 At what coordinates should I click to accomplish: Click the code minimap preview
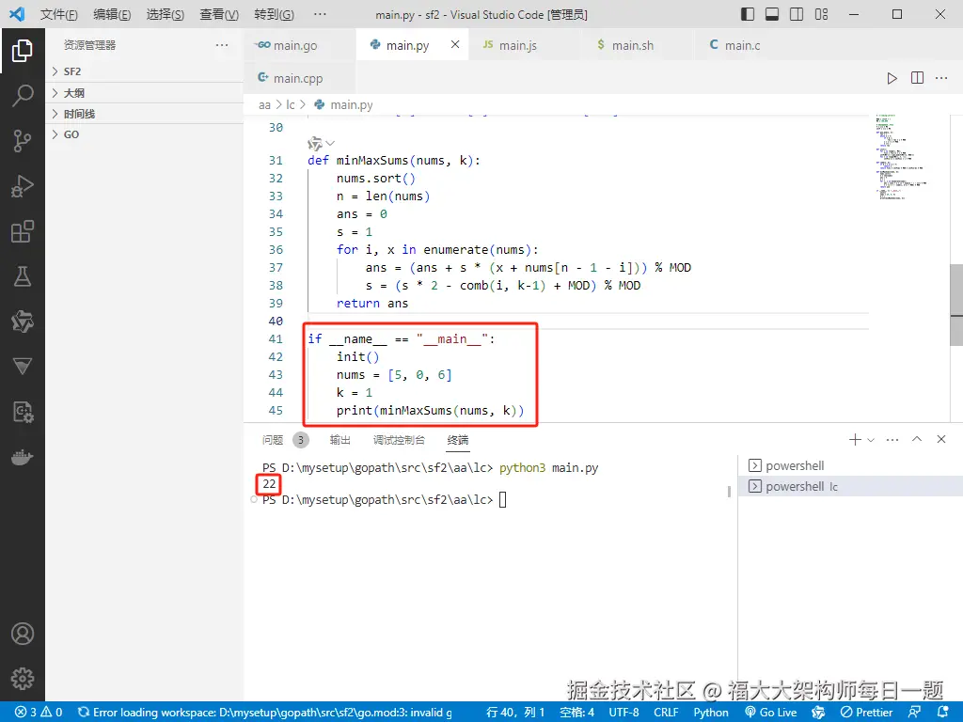click(900, 157)
